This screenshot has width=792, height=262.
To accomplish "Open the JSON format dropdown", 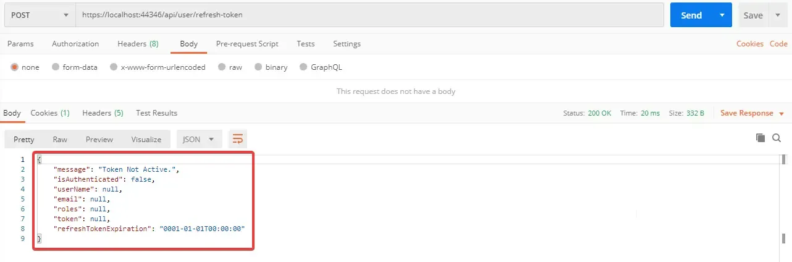I will [199, 139].
